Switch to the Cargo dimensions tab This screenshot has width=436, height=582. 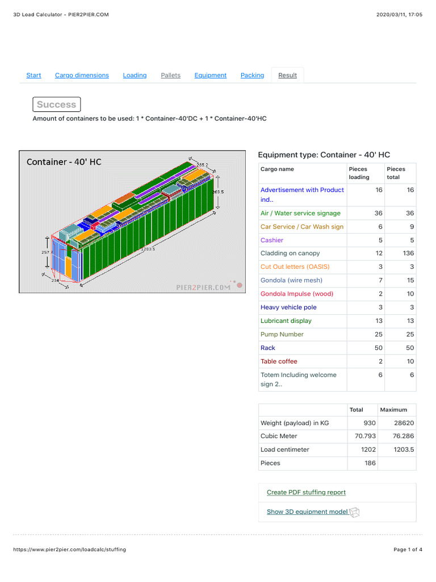(82, 75)
